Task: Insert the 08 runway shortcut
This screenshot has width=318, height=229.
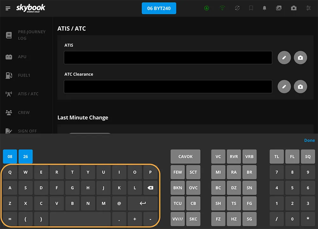Action: [10, 157]
